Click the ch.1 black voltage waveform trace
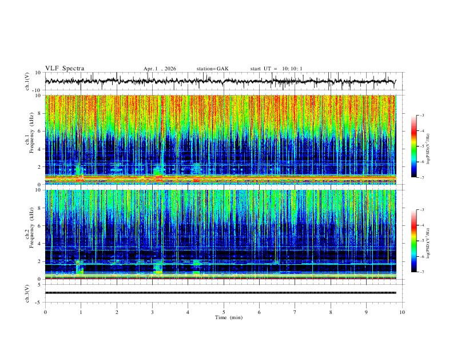This screenshot has width=453, height=350. point(220,81)
